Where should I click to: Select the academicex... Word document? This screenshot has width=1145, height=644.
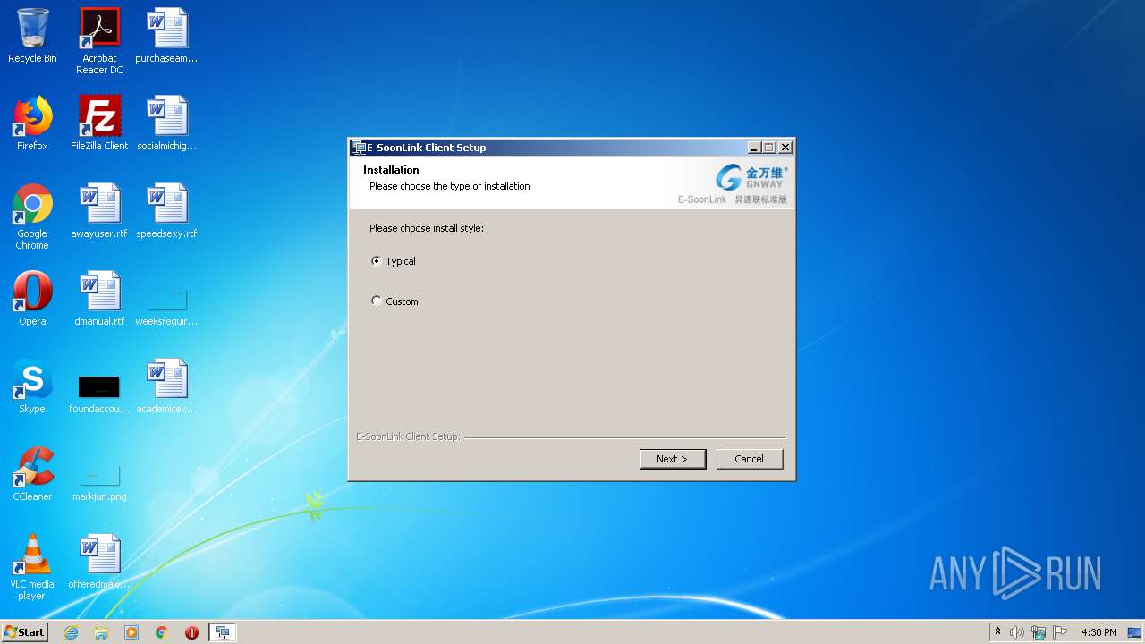(166, 386)
